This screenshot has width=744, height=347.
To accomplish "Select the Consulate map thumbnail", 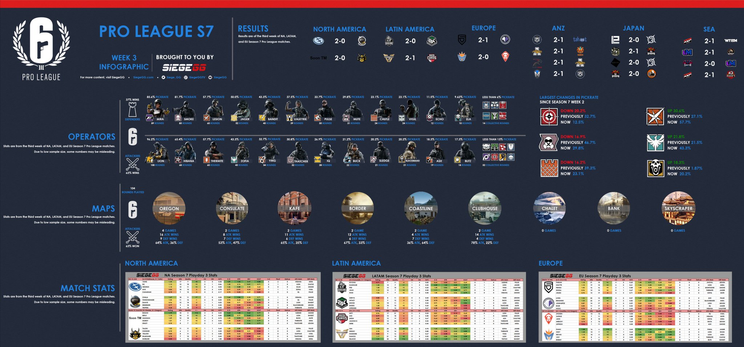I will [232, 208].
